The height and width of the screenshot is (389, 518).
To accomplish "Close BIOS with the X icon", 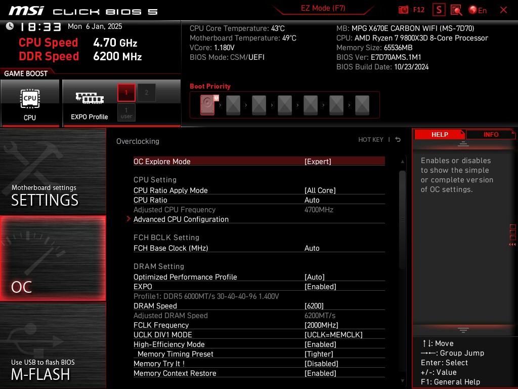I will (x=503, y=10).
